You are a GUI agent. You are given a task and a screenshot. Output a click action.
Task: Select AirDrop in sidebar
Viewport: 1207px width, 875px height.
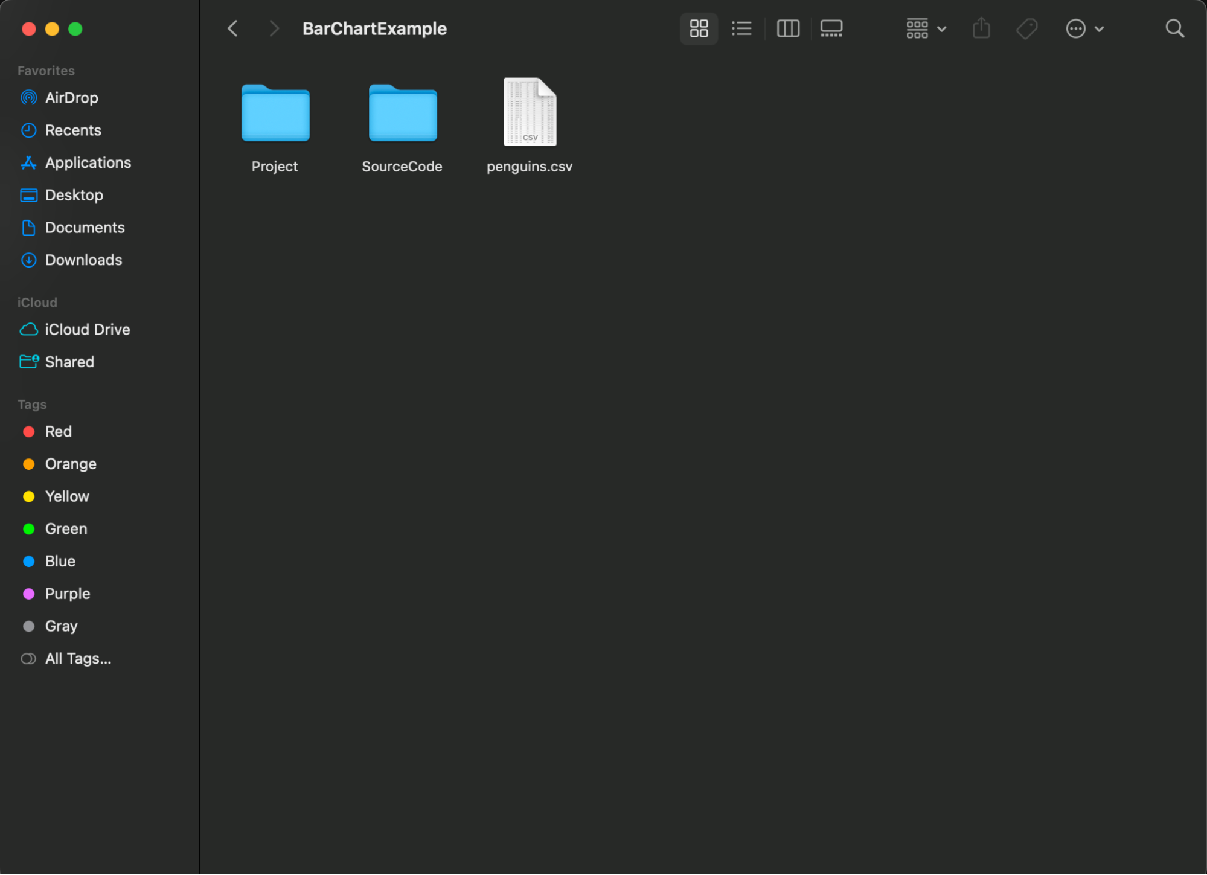coord(71,97)
